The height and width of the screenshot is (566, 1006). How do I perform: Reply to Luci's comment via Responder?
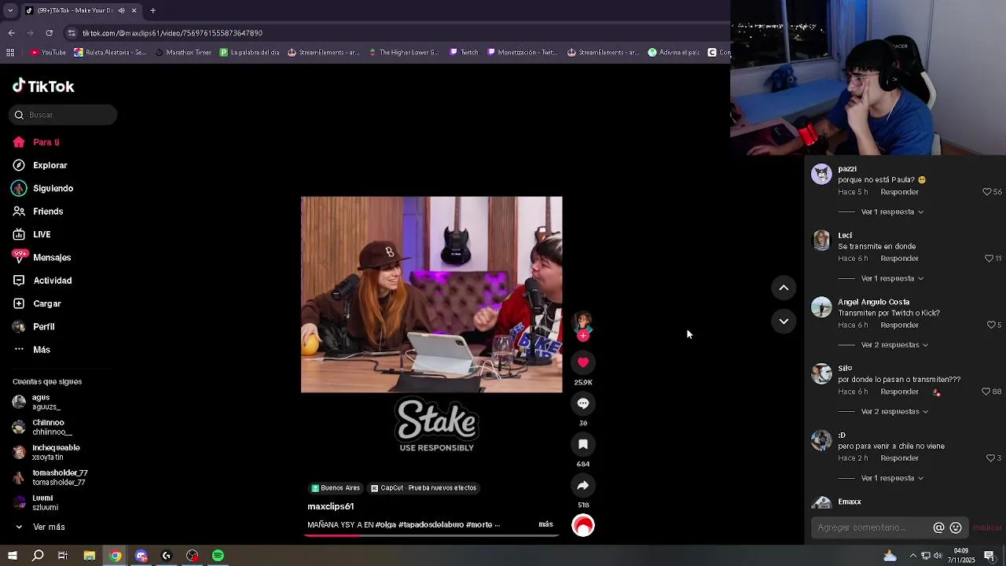pyautogui.click(x=899, y=259)
